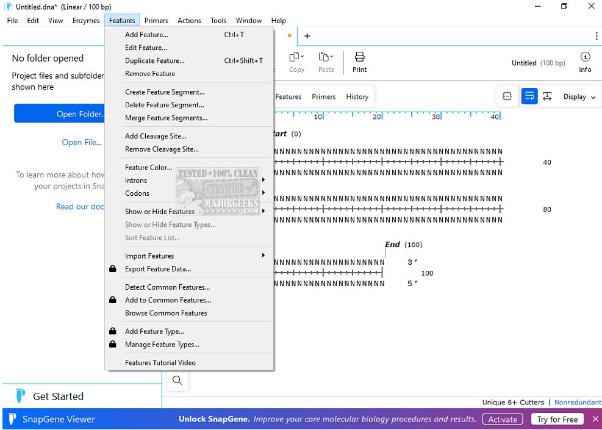Open the three-dot overflow menu
Viewport: 602px width, 430px height.
click(x=597, y=36)
